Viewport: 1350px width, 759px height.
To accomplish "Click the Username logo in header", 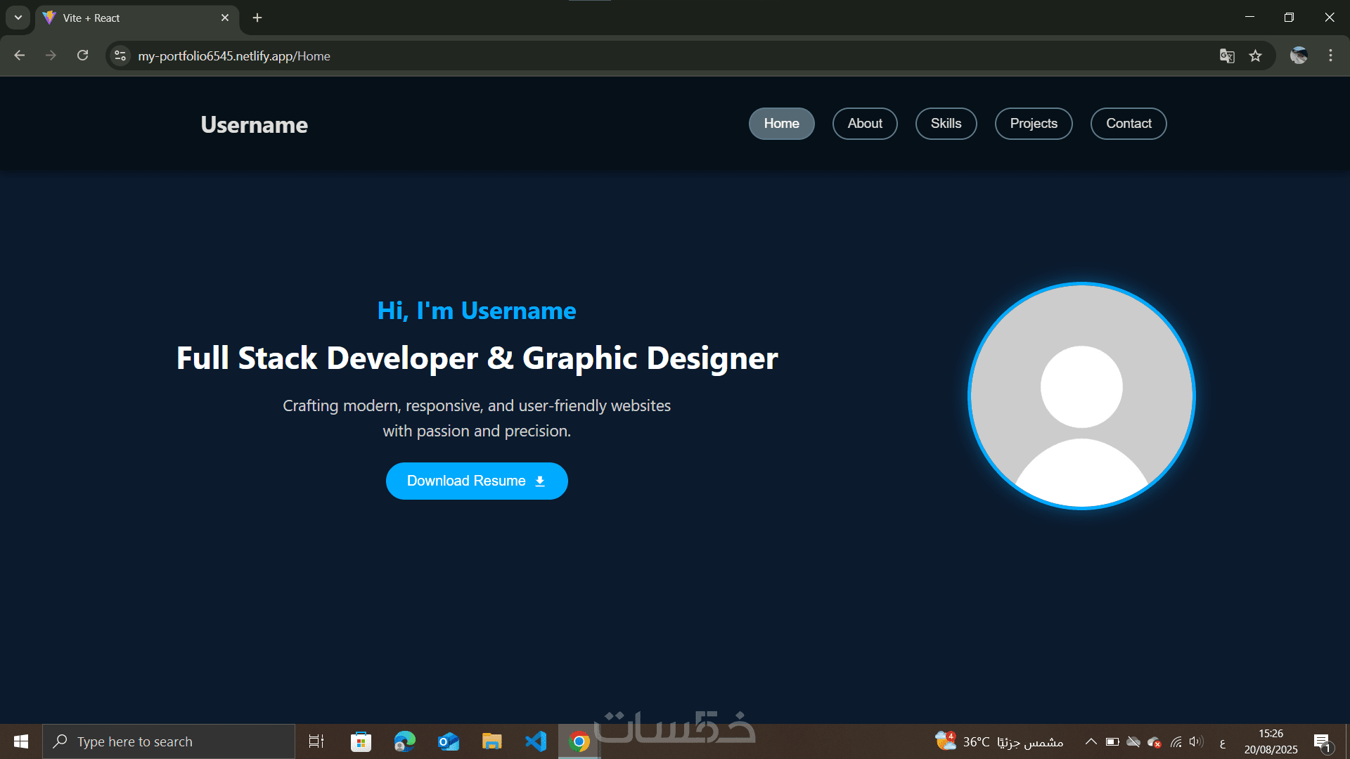I will (254, 124).
